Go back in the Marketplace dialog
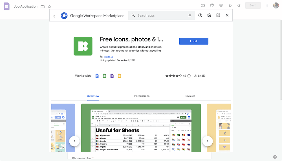Screen dimensions: 282x161 tap(55, 16)
